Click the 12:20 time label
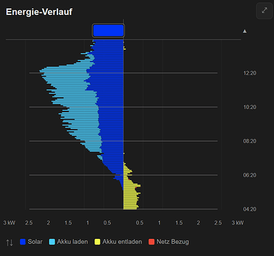This screenshot has width=274, height=256. tap(249, 73)
